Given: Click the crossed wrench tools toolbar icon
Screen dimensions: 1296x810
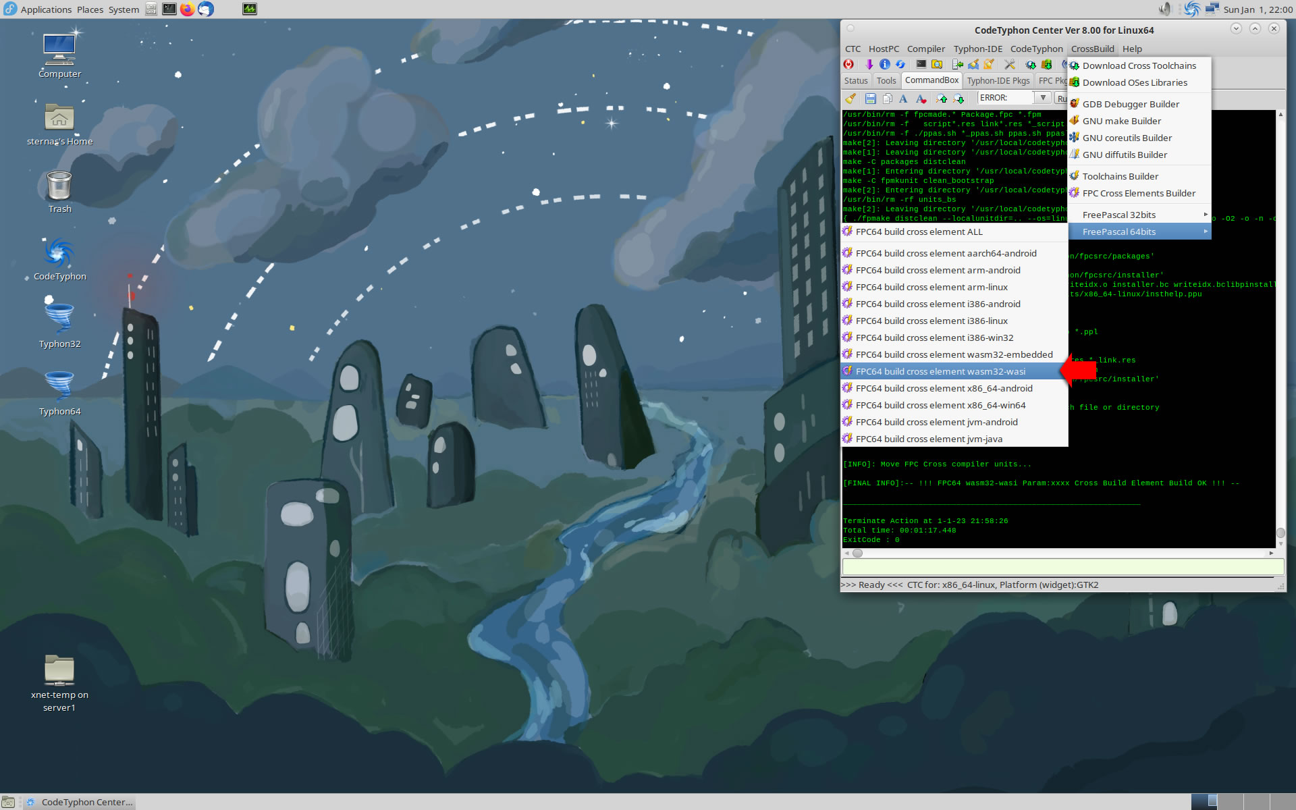Looking at the screenshot, I should point(1010,64).
